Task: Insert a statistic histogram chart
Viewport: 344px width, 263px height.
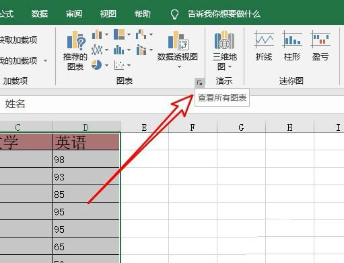Action: [x=119, y=50]
